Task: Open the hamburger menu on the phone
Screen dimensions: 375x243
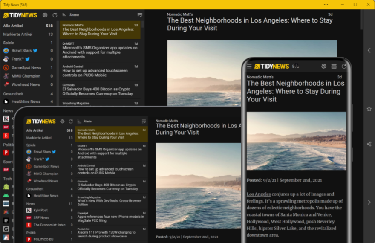Action: [x=249, y=67]
